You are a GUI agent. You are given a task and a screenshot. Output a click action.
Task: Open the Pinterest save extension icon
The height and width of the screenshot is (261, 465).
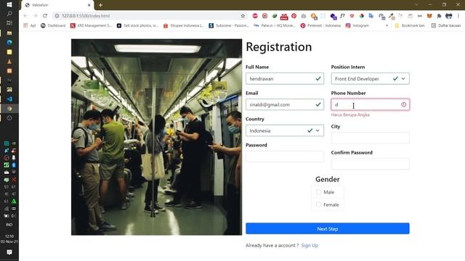[x=294, y=16]
